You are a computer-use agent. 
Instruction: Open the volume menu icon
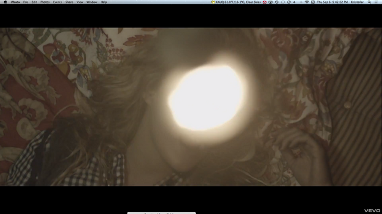294,2
